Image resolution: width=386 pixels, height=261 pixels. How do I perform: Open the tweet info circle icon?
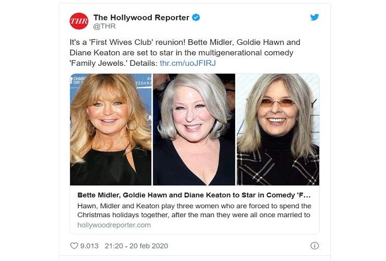tap(315, 246)
